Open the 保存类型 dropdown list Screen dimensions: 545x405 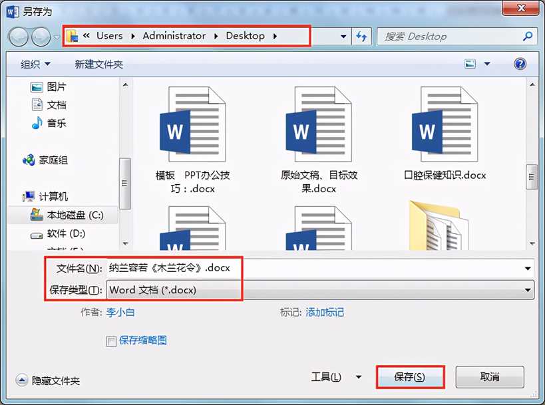528,290
